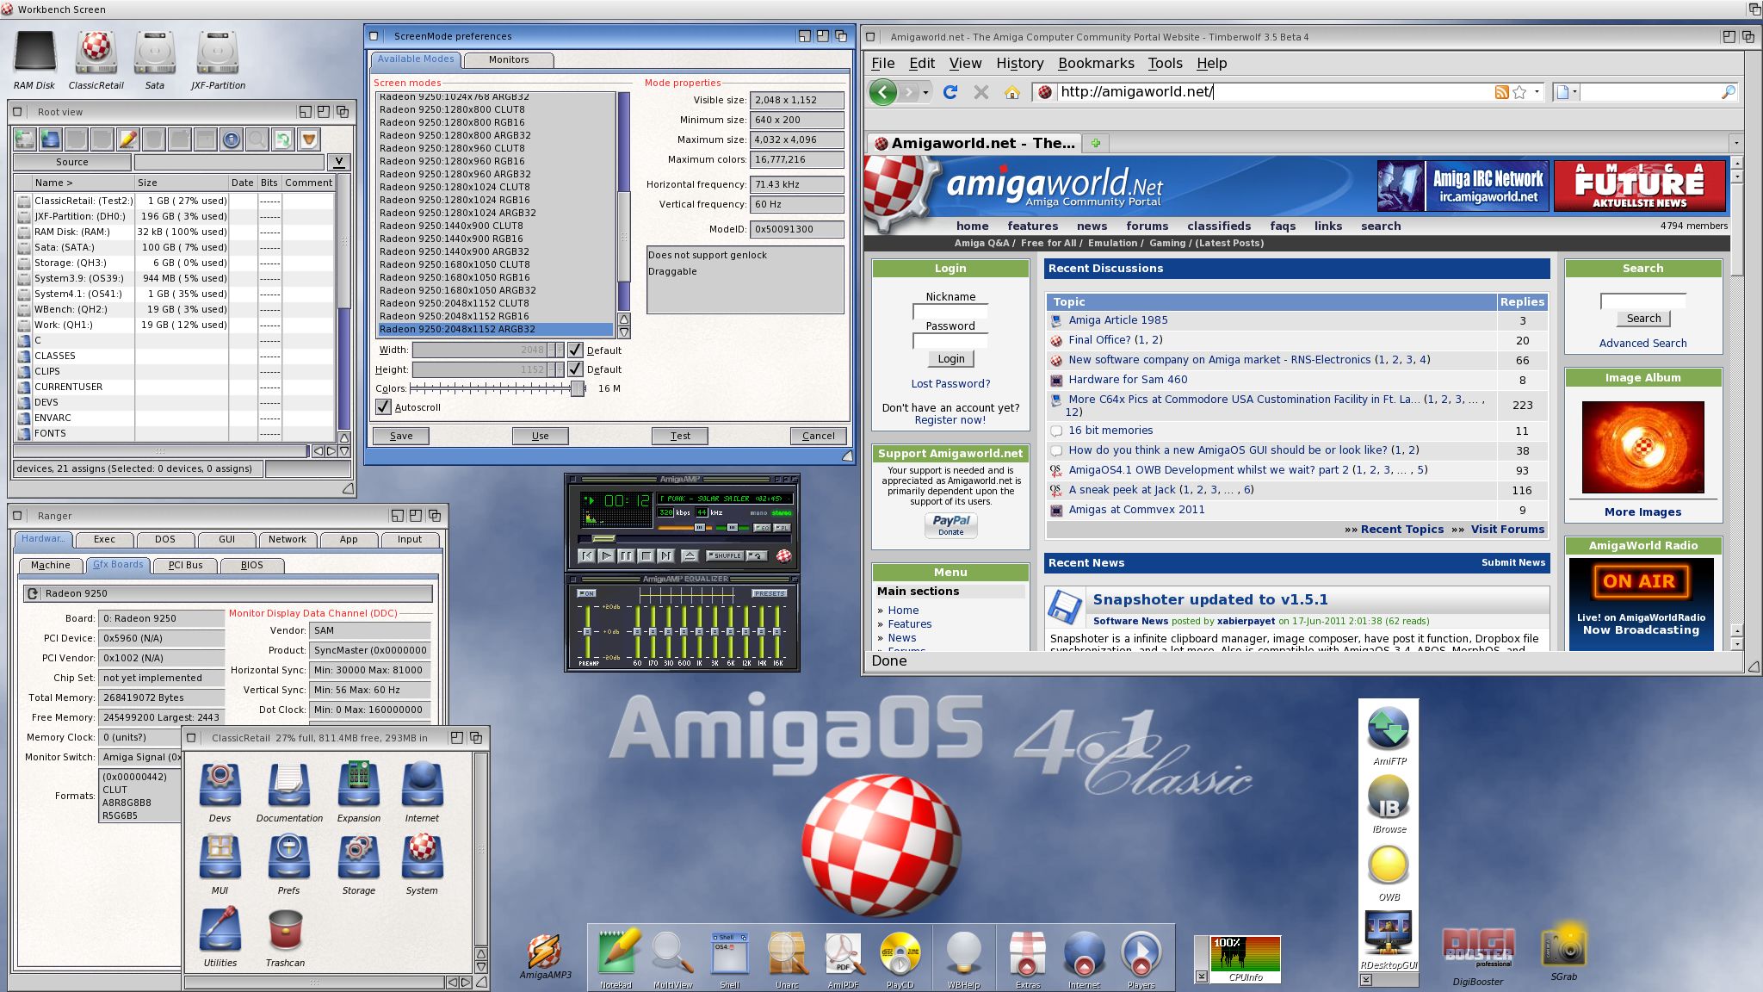
Task: Open the bookmark star dropdown arrow
Action: (x=1537, y=92)
